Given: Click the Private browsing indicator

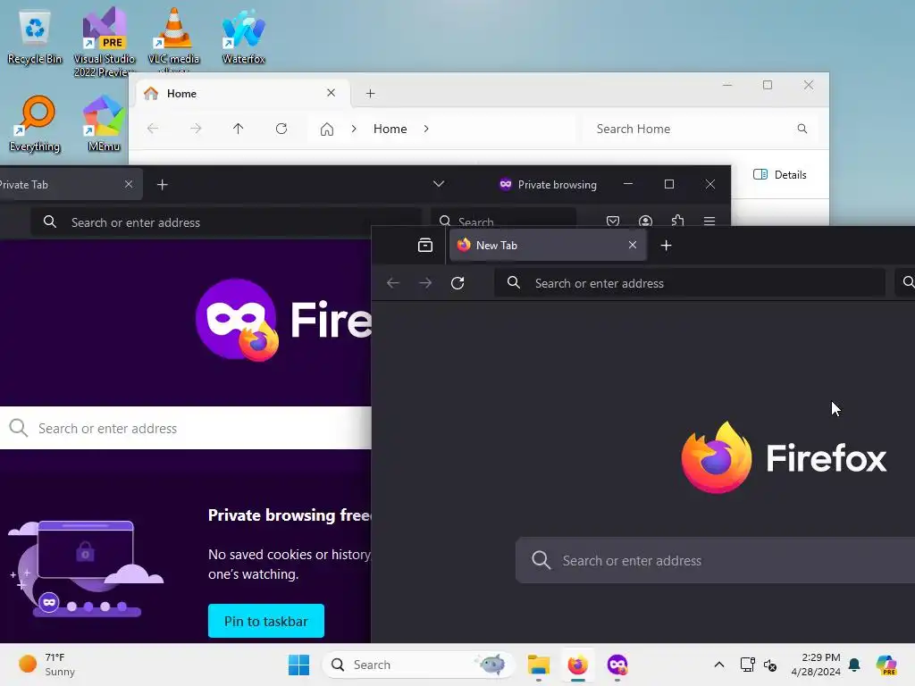Looking at the screenshot, I should click(x=548, y=185).
